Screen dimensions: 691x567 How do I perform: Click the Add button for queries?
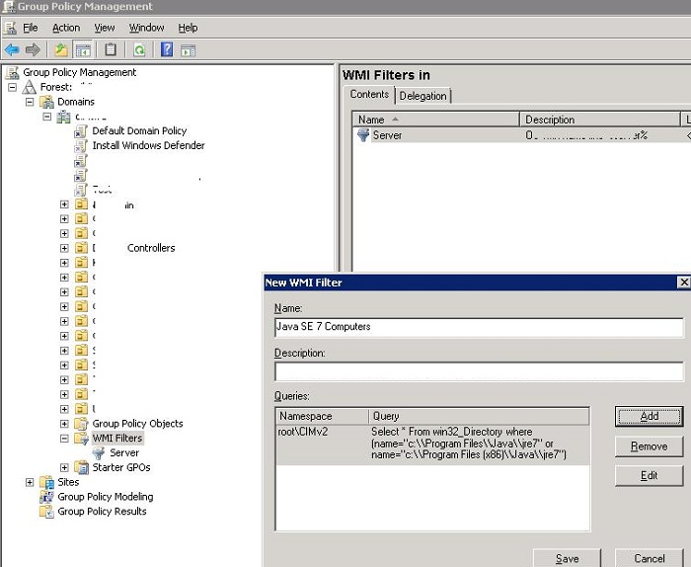coord(649,416)
